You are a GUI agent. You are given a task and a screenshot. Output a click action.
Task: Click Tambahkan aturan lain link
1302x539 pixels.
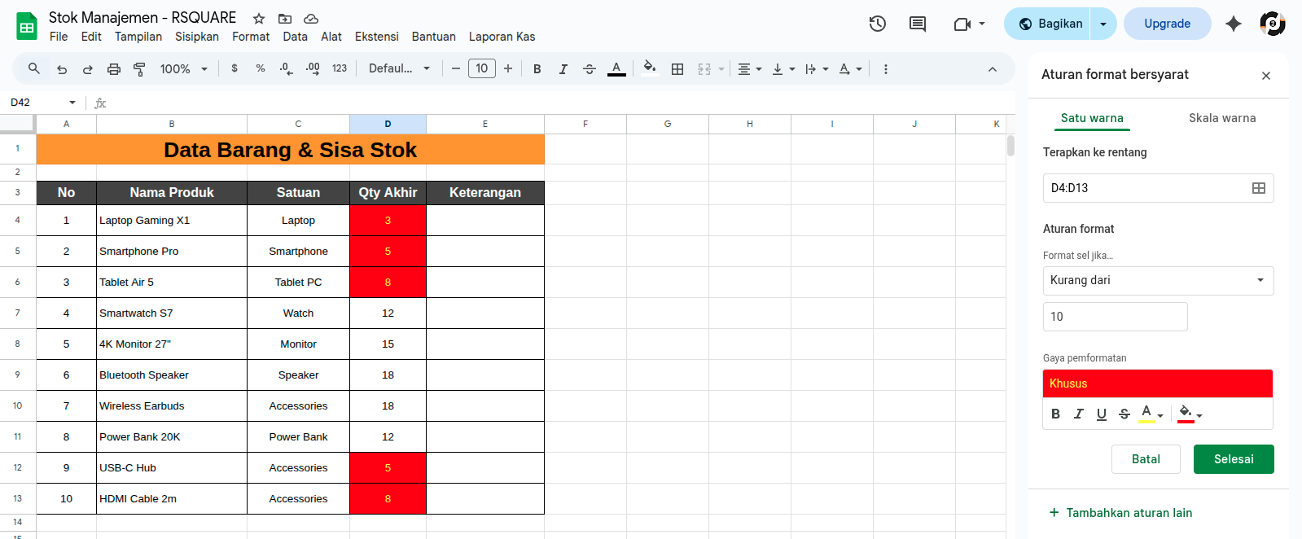[x=1120, y=513]
